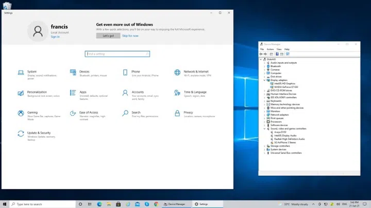Click the Personalization settings icon

click(21, 93)
